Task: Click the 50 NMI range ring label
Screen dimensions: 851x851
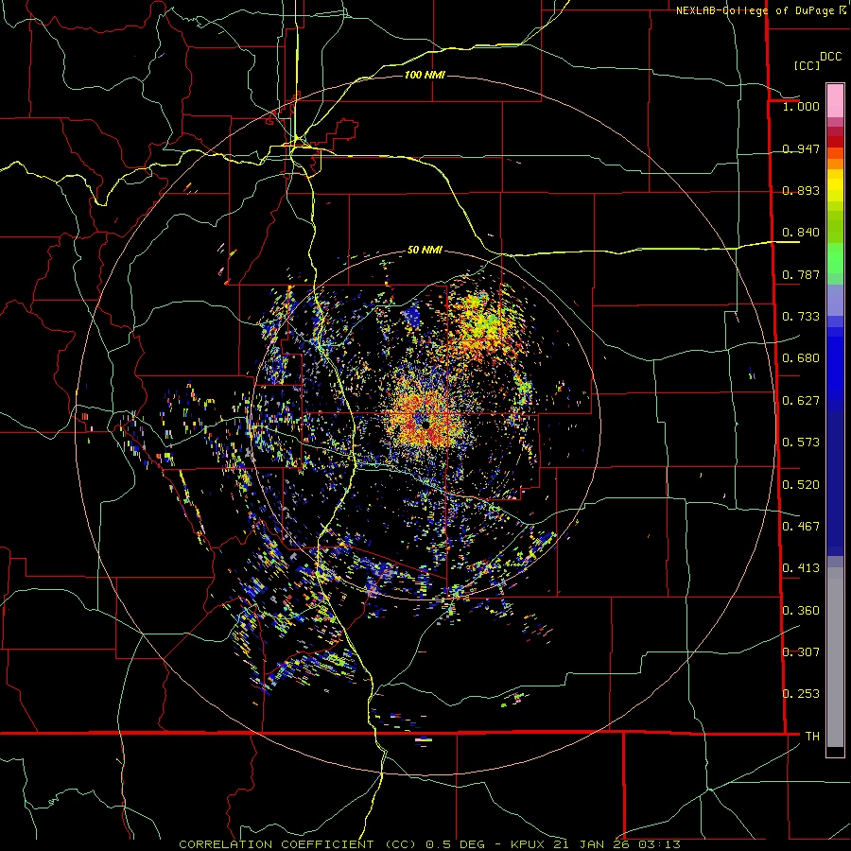Action: tap(425, 250)
